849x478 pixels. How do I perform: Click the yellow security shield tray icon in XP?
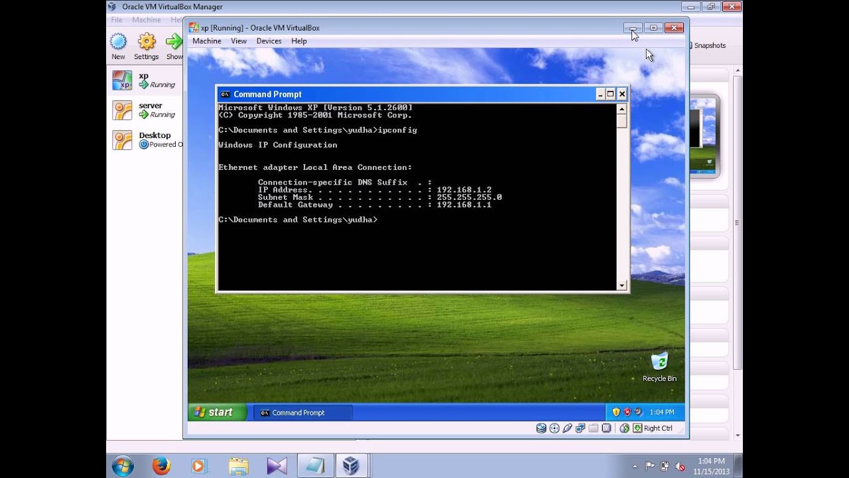click(616, 412)
